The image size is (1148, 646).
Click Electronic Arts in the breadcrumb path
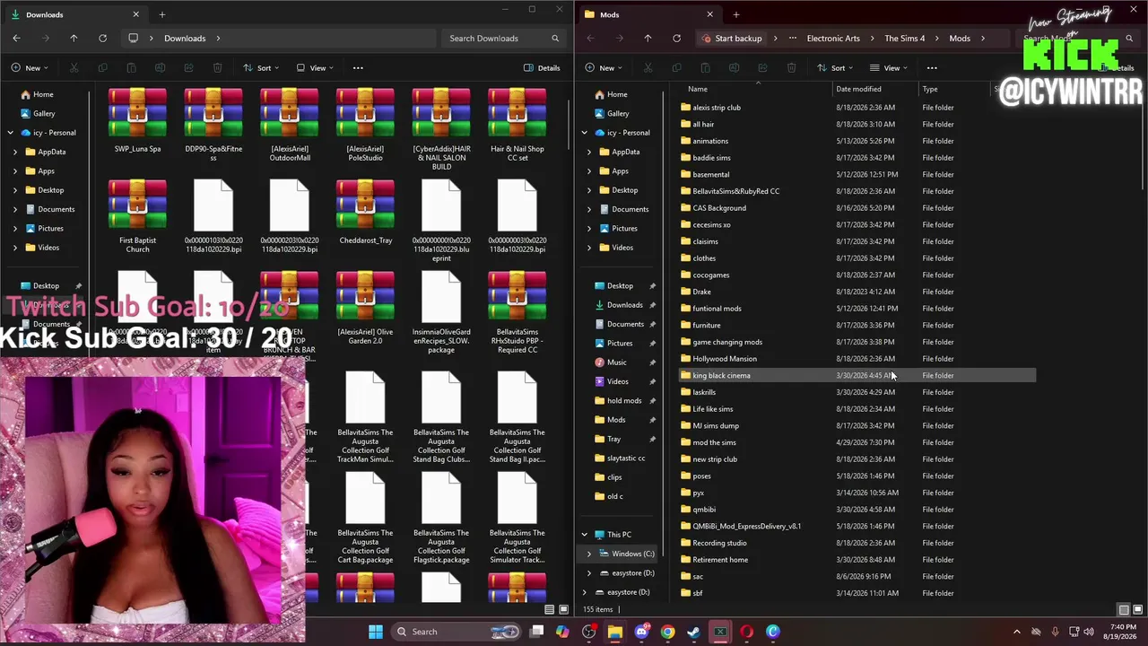point(833,39)
